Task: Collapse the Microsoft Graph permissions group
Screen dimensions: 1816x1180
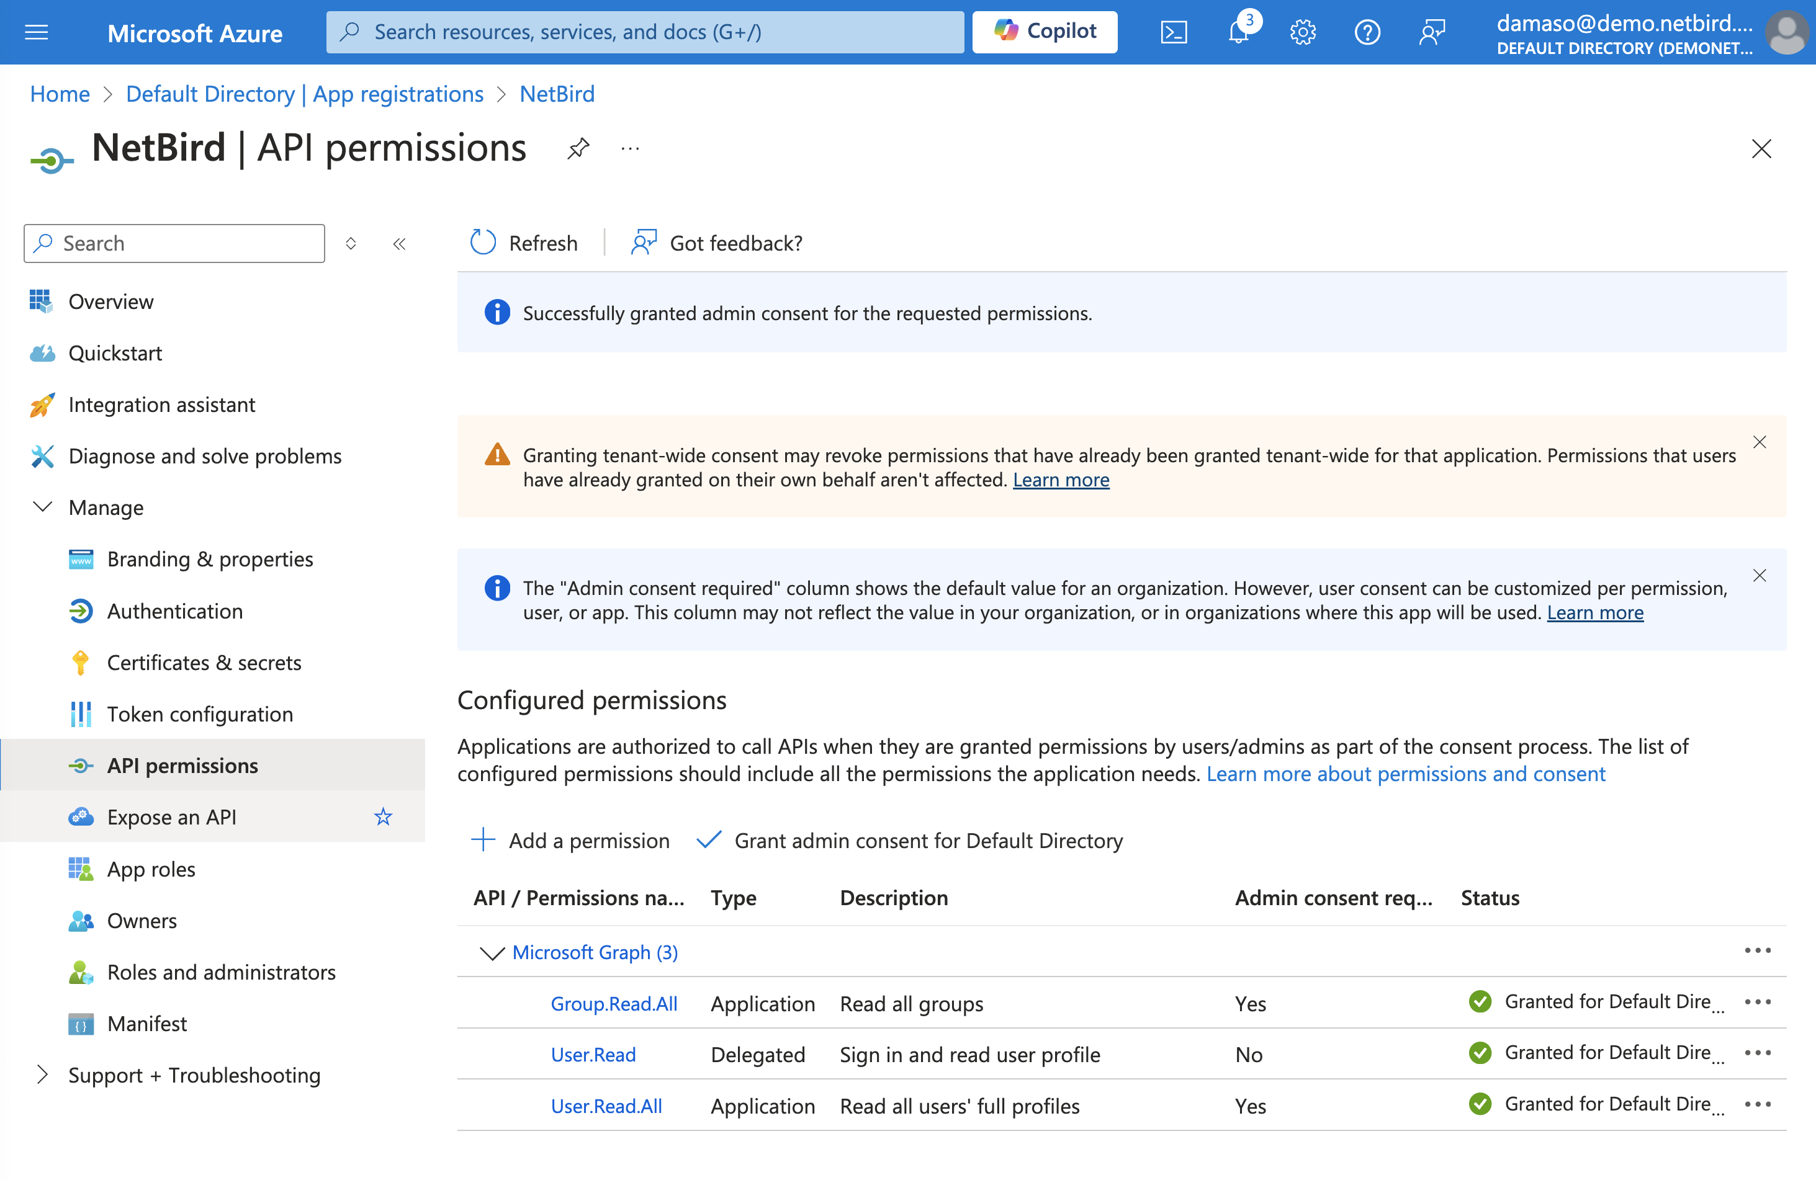Action: pyautogui.click(x=491, y=953)
